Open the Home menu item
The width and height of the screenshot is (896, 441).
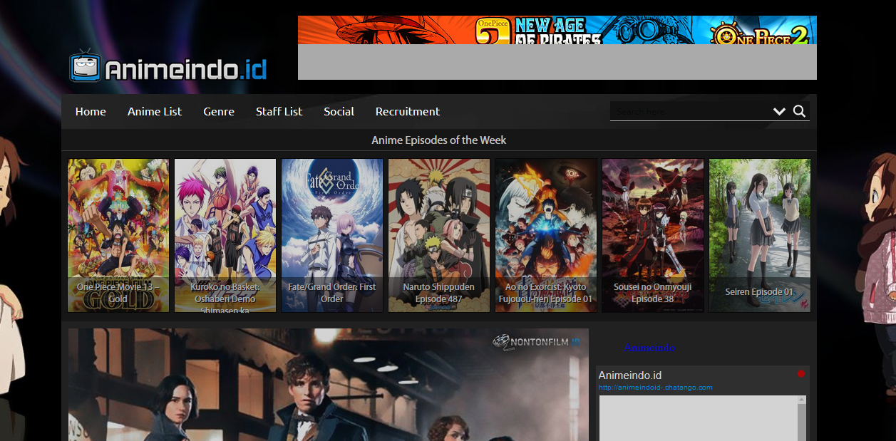pyautogui.click(x=91, y=111)
